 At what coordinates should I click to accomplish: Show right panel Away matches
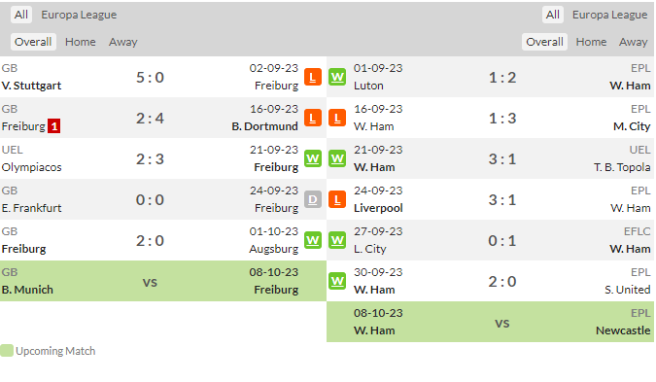pos(633,42)
